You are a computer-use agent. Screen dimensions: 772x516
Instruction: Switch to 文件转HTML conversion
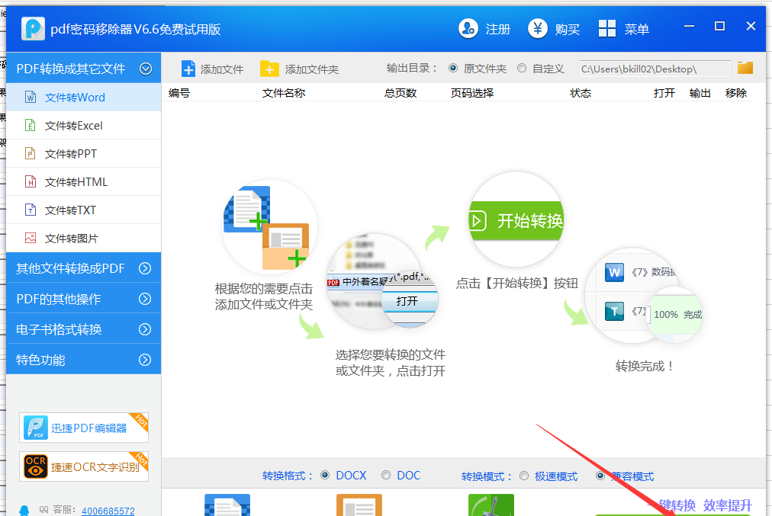(84, 182)
